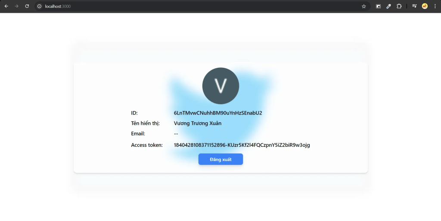Open the picture-in-picture extension icon

(x=378, y=6)
